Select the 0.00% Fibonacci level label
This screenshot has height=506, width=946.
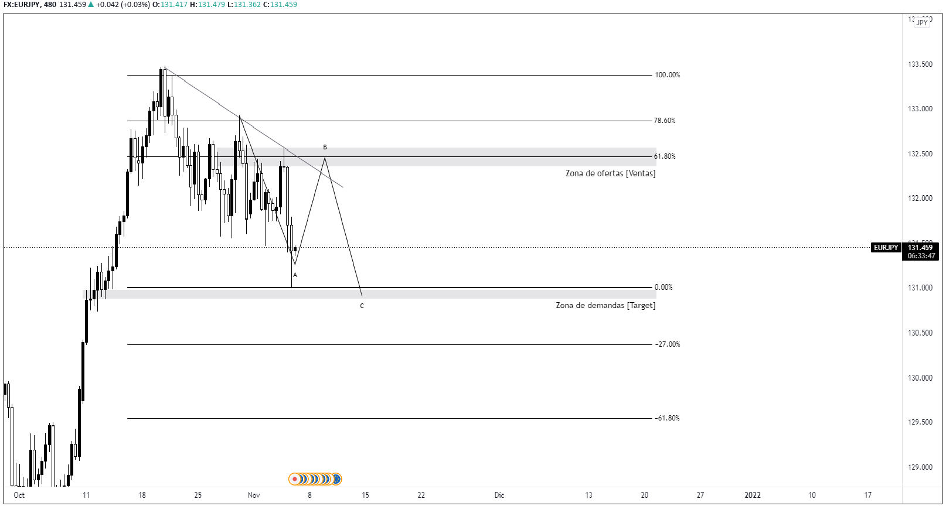[663, 287]
